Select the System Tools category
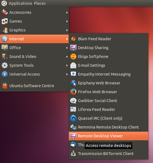Image resolution: width=153 pixels, height=163 pixels. [x=34, y=65]
